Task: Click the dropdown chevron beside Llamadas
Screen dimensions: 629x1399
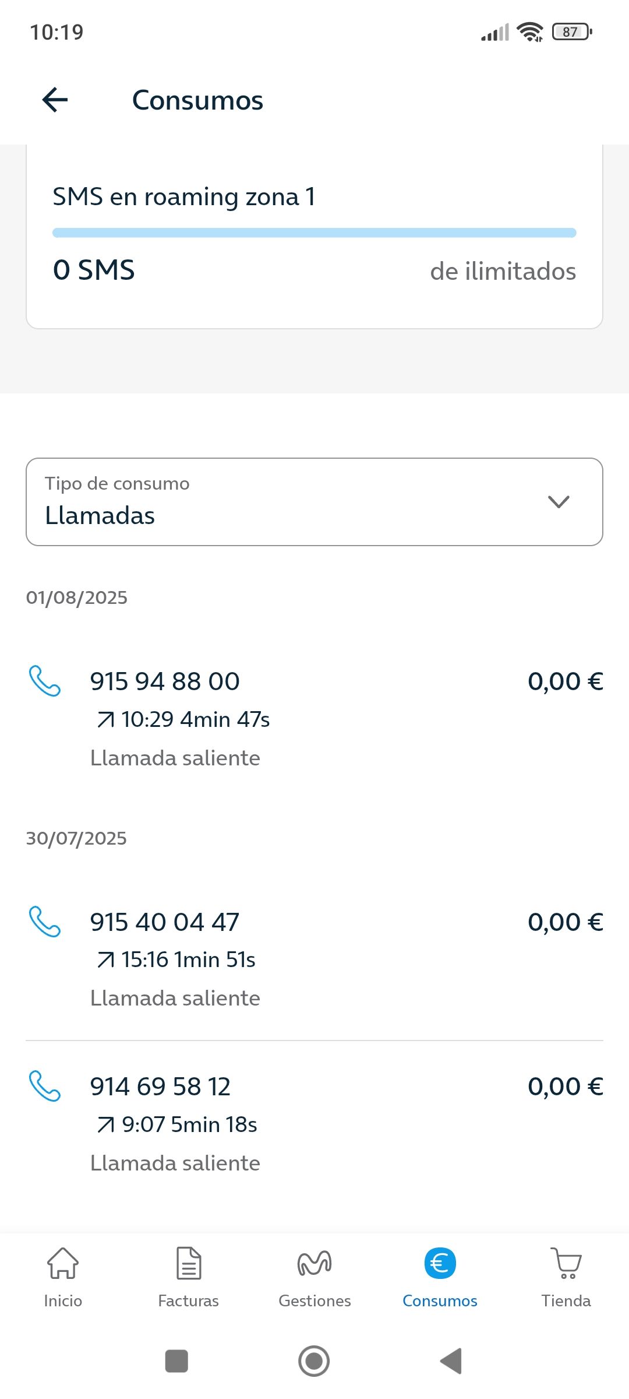Action: coord(559,502)
